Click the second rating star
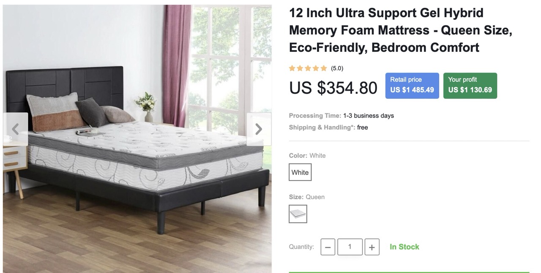541x273 pixels. [x=300, y=68]
